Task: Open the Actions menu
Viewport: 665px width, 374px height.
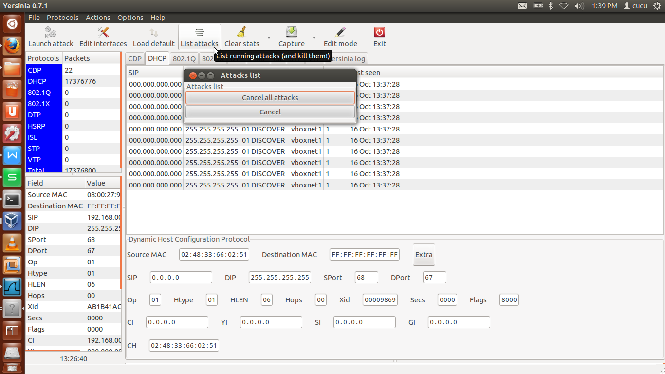Action: pos(98,18)
